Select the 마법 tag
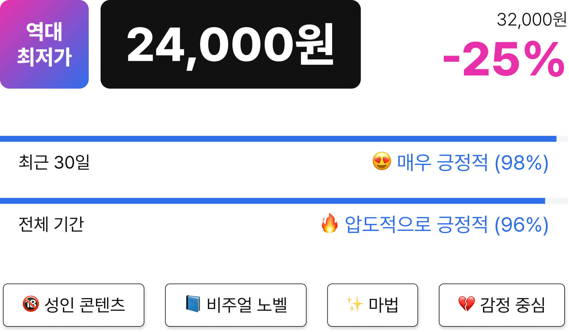This screenshot has width=569, height=332. (x=373, y=305)
